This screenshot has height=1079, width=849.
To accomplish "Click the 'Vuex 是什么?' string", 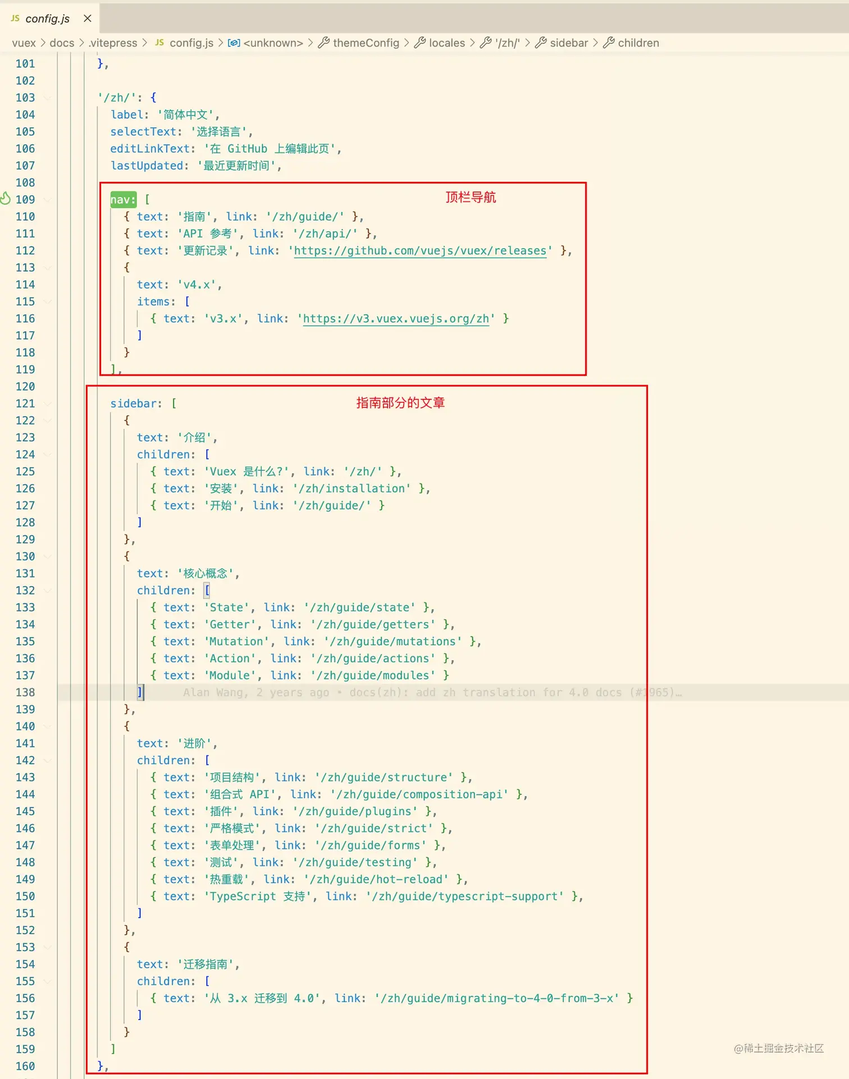I will (x=246, y=471).
